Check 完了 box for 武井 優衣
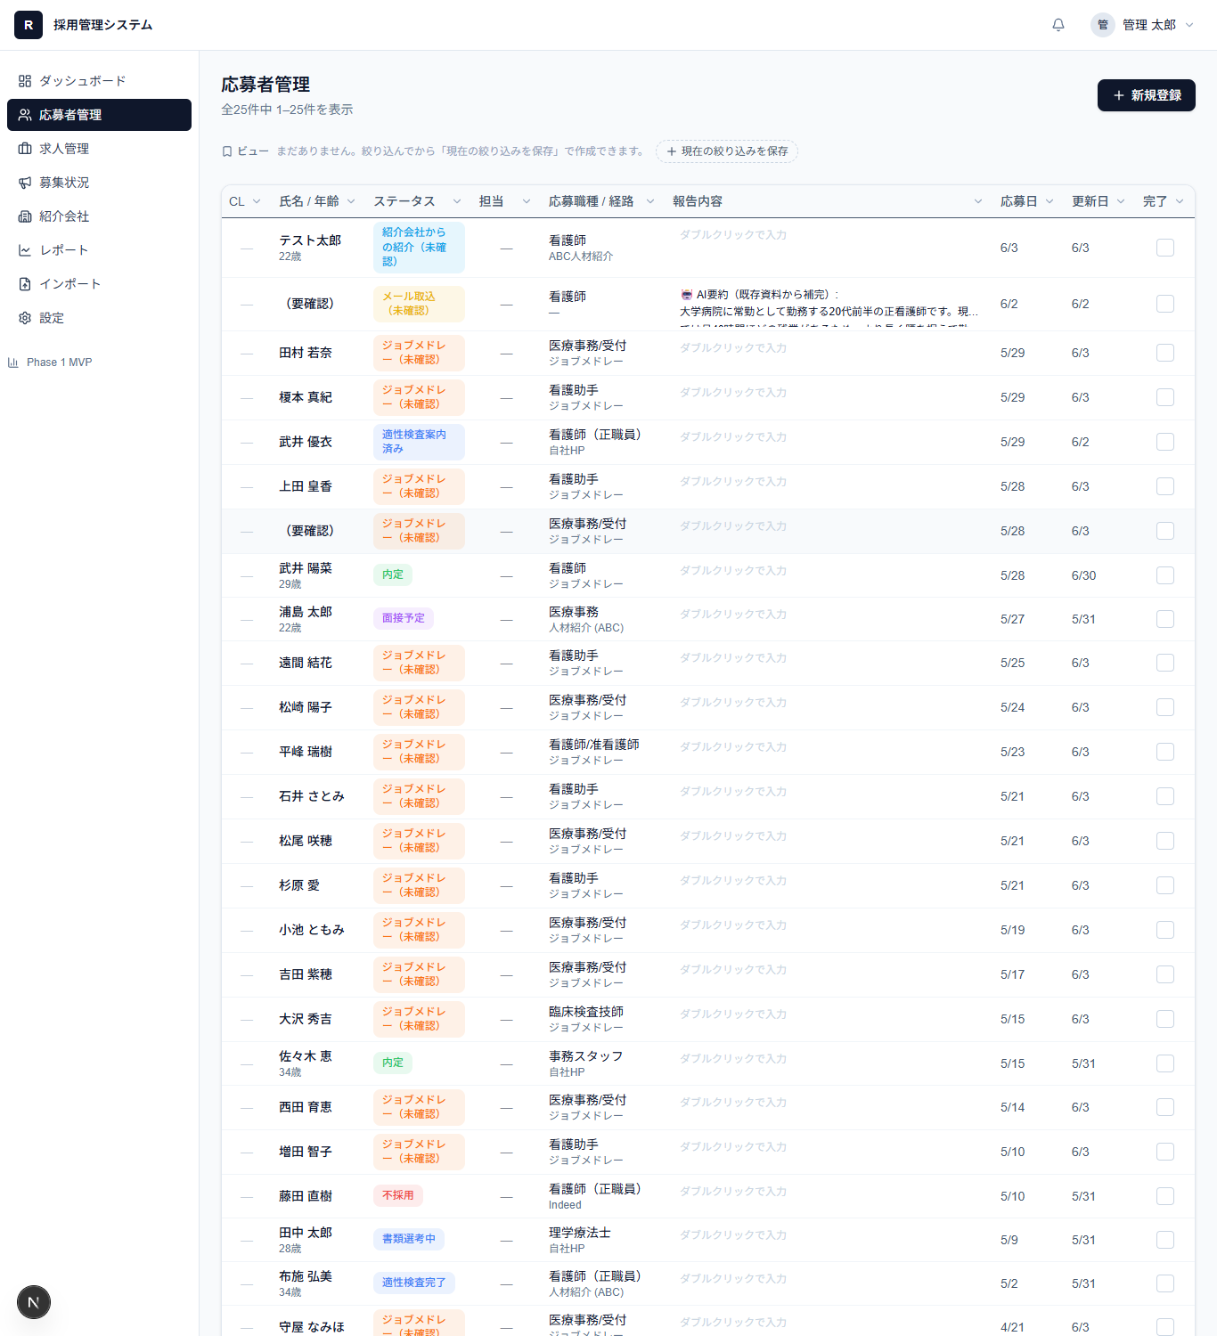This screenshot has width=1217, height=1336. click(x=1165, y=442)
